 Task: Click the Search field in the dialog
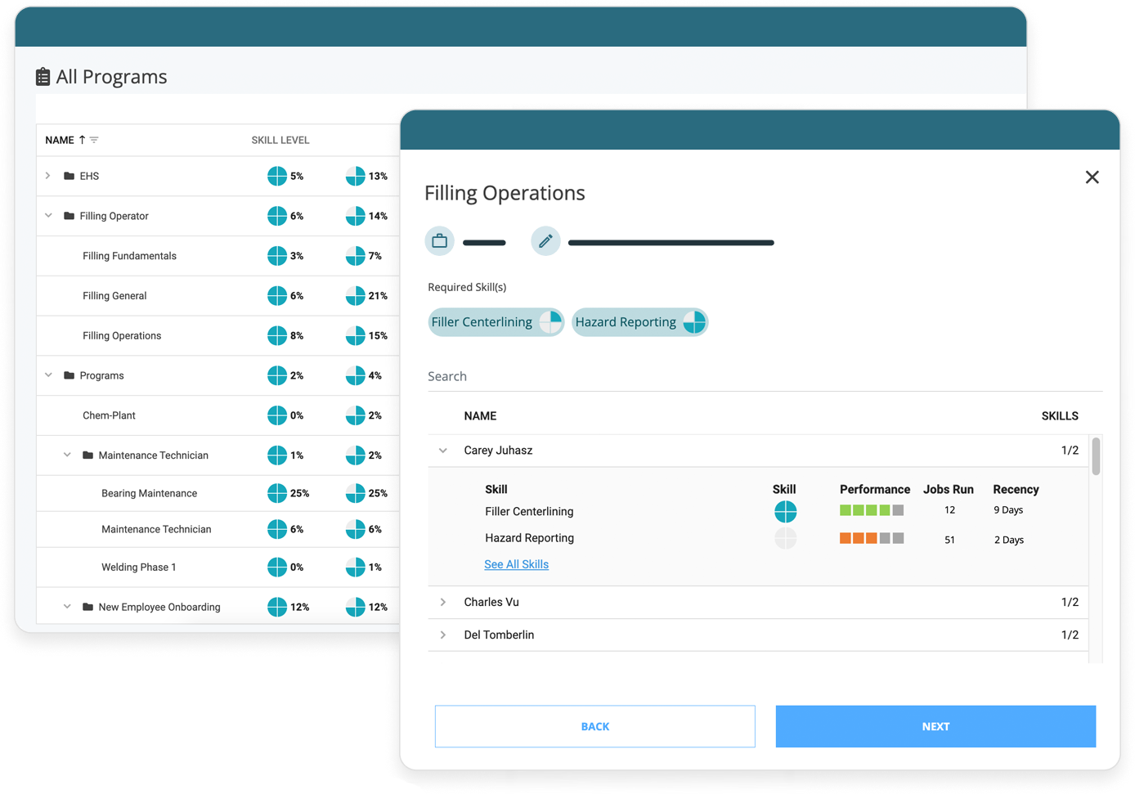[765, 376]
